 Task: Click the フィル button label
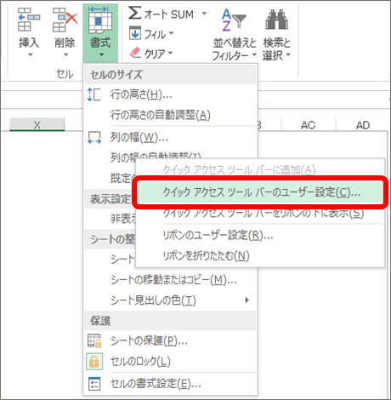point(155,34)
